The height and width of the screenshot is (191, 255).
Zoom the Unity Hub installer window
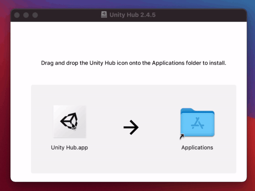[35, 15]
